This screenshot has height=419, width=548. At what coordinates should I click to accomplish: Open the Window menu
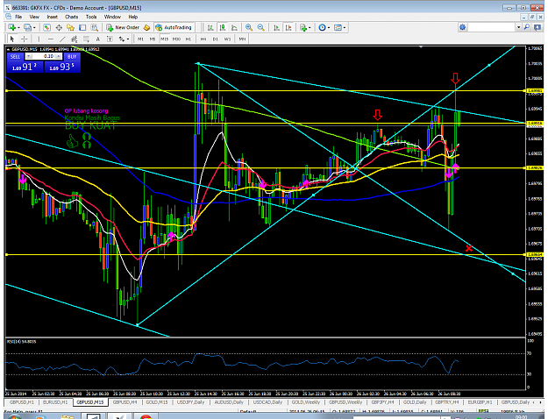click(x=112, y=17)
